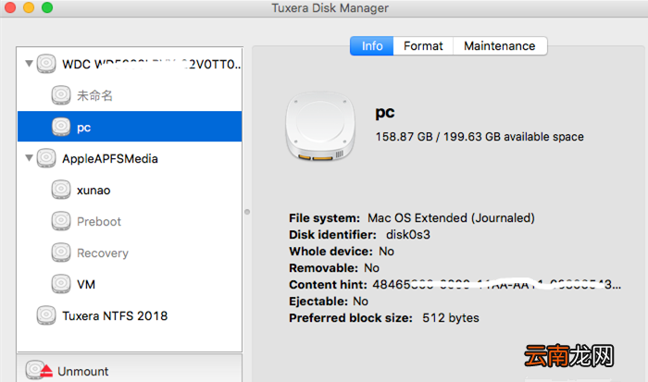This screenshot has width=648, height=382.
Task: Click the 158.87 GB available space text
Action: point(480,137)
